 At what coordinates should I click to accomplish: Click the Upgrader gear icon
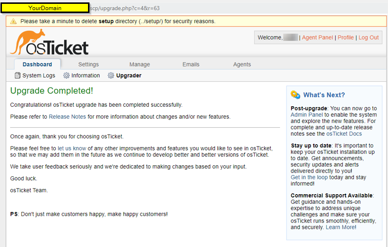[111, 75]
